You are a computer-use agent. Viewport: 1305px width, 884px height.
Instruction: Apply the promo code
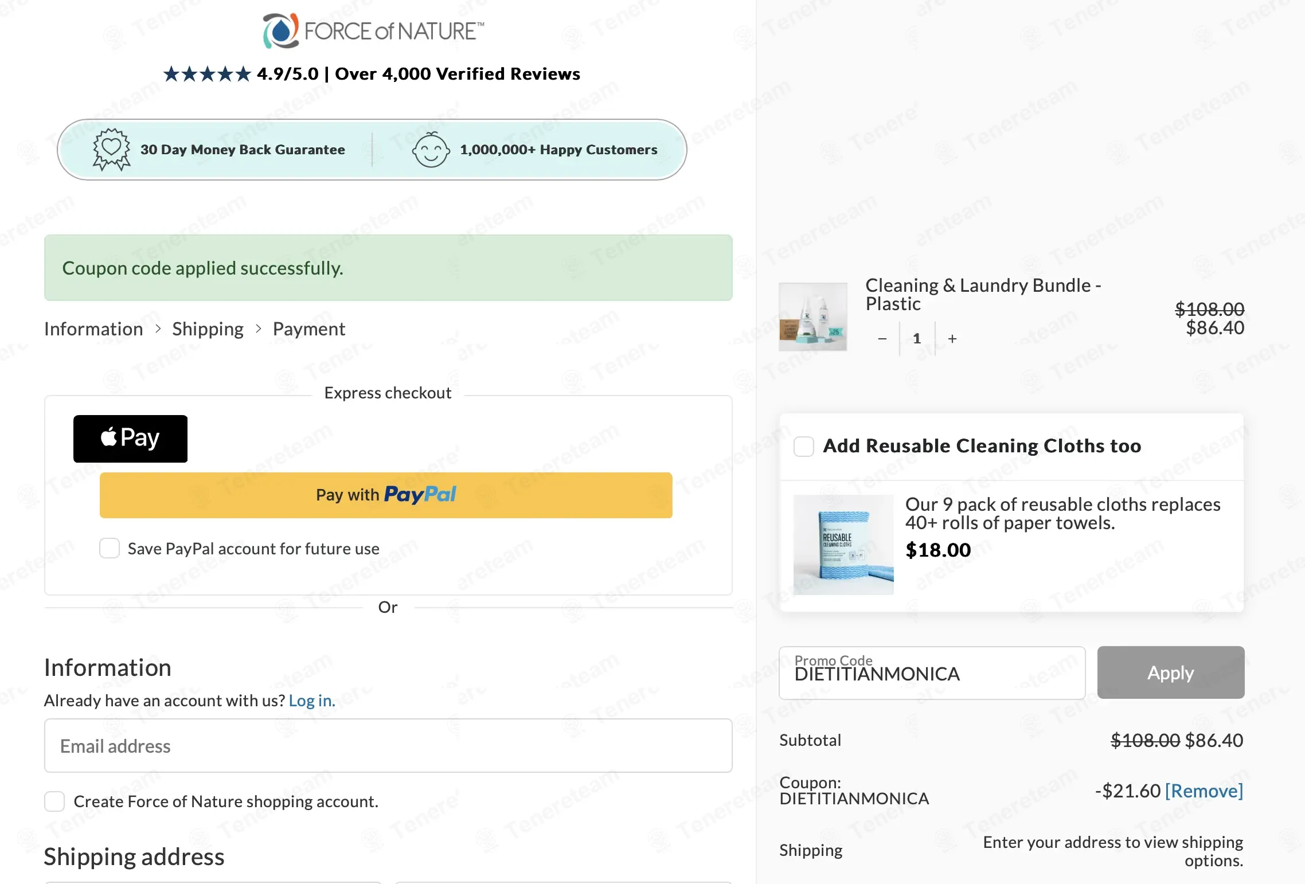tap(1170, 672)
